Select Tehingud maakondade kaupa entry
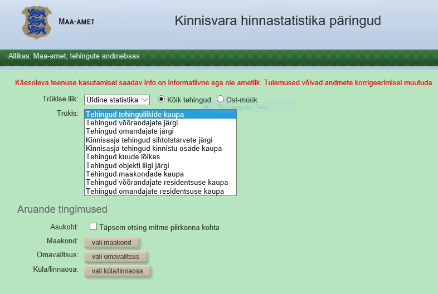The height and width of the screenshot is (294, 438). [160, 174]
